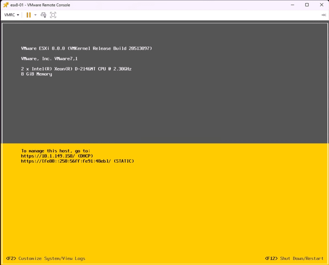Maximize the VMware Remote Console window
This screenshot has height=265, width=329.
pos(307,5)
